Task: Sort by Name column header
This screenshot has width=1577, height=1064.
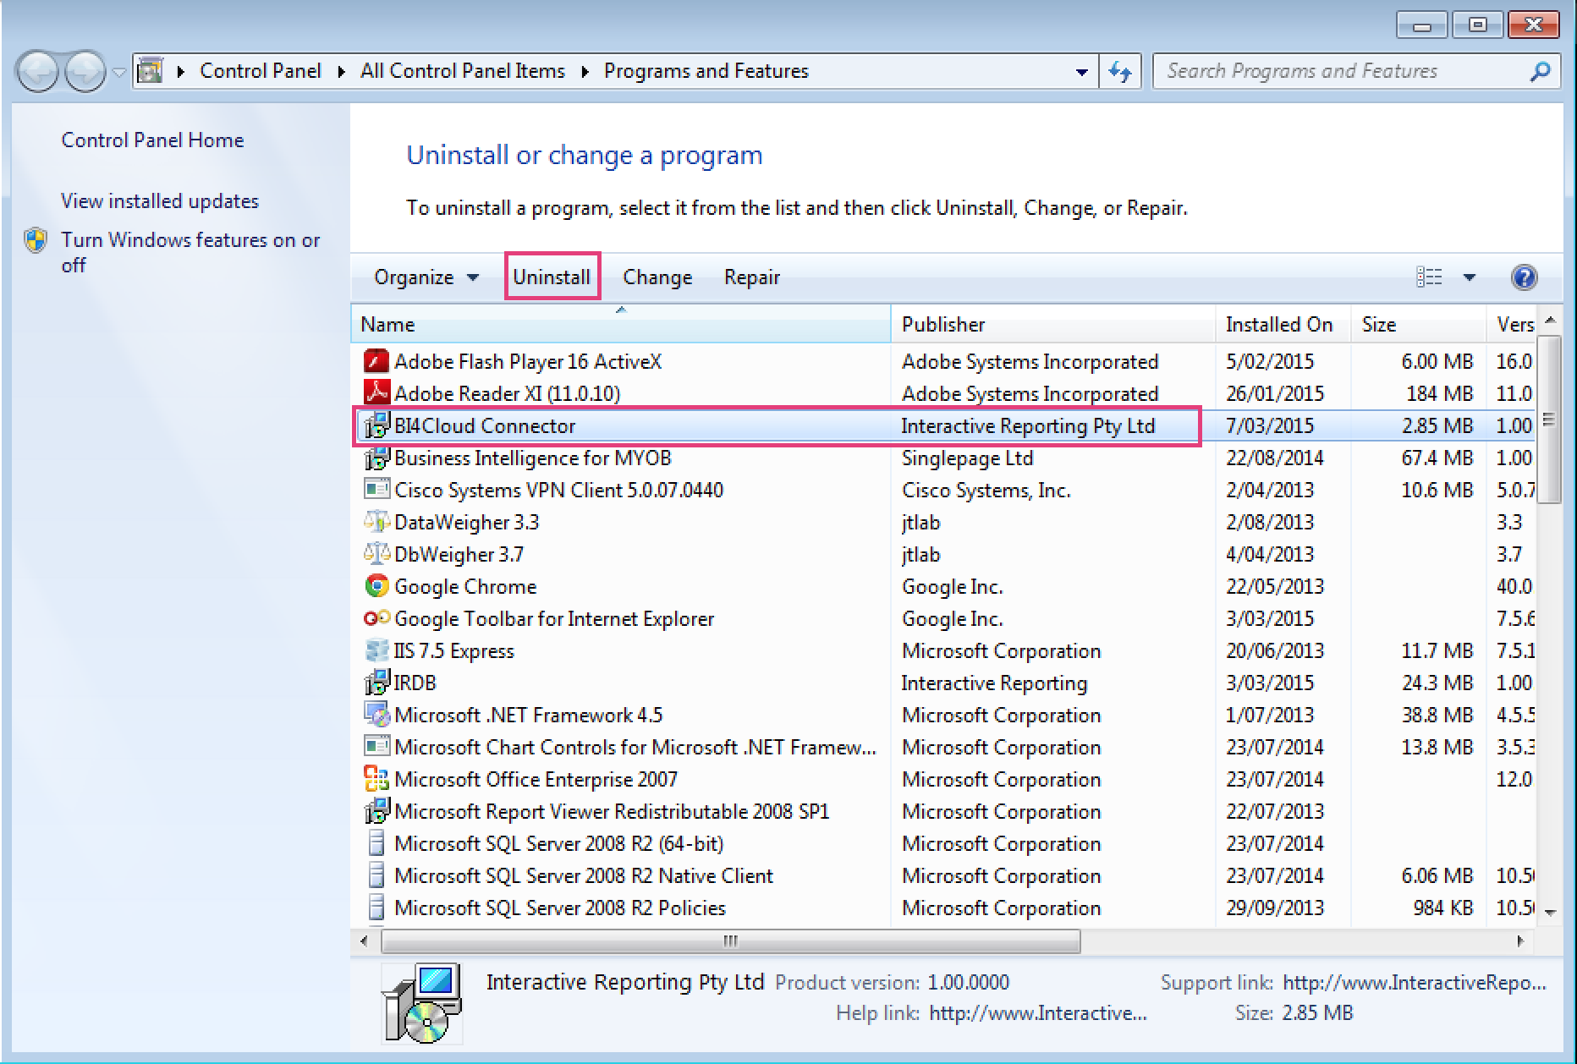Action: coord(621,325)
